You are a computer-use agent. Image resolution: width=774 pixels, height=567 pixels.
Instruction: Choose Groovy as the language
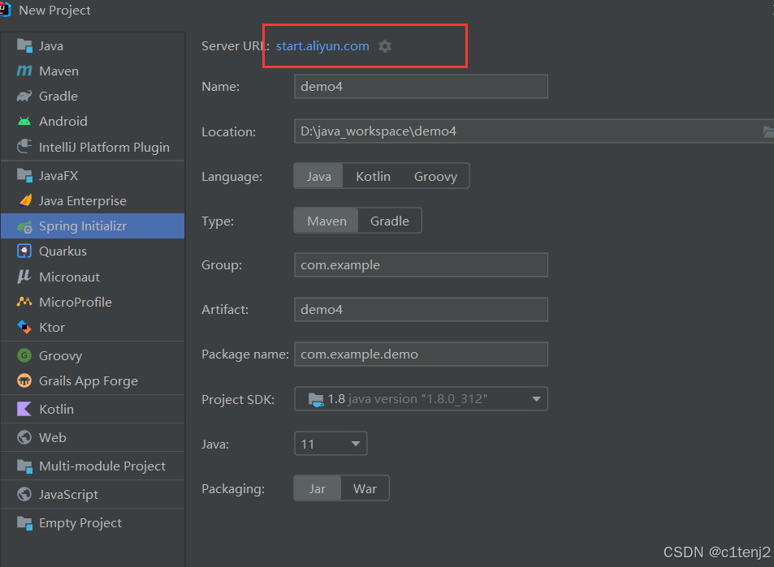pos(435,177)
